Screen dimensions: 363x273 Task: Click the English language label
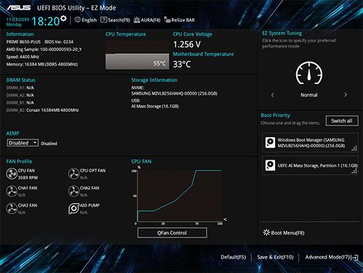[89, 20]
